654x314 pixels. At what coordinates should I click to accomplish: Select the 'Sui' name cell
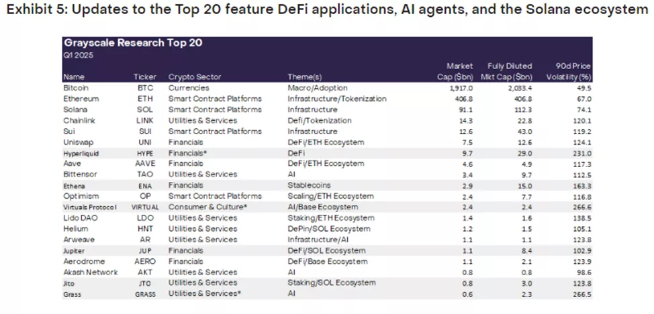click(68, 132)
